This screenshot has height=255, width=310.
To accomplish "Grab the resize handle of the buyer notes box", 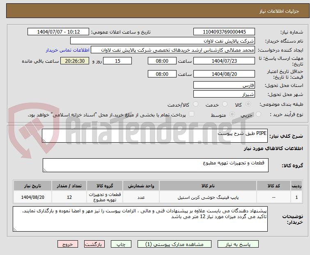I will click(x=15, y=229).
